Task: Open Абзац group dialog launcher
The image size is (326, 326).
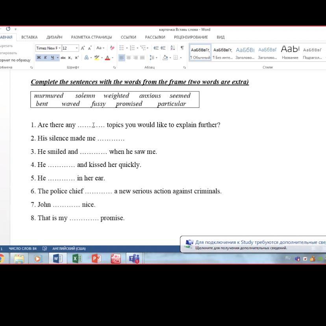Action: [x=184, y=67]
